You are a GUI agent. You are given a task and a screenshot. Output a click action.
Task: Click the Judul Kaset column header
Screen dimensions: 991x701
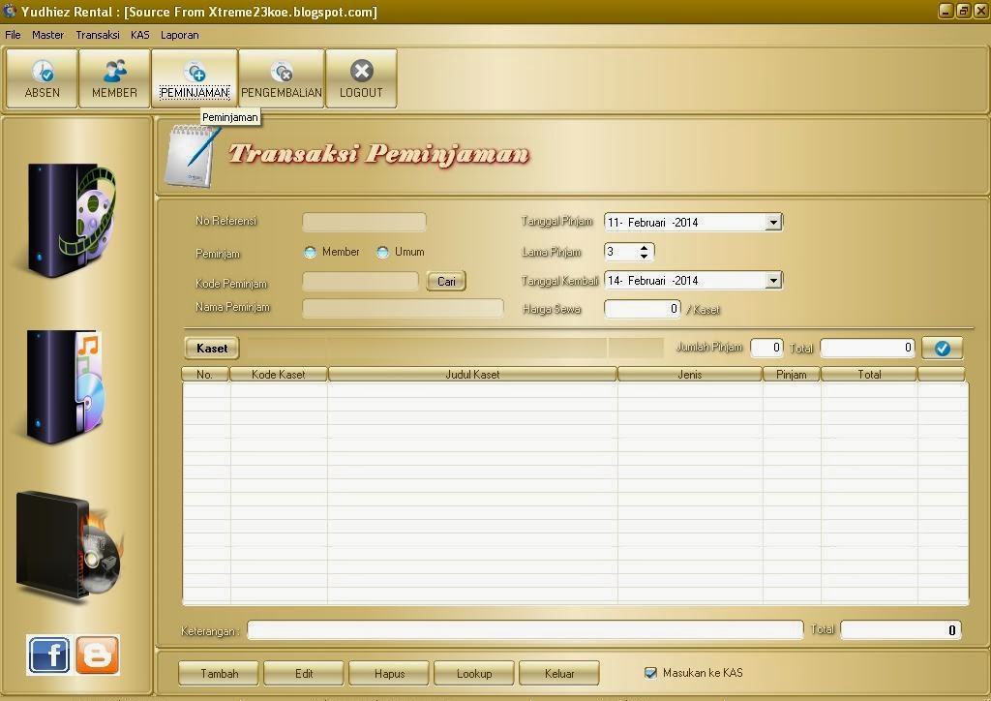tap(472, 374)
